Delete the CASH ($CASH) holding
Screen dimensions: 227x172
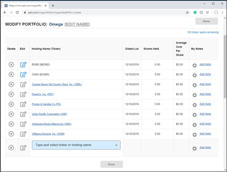click(11, 75)
